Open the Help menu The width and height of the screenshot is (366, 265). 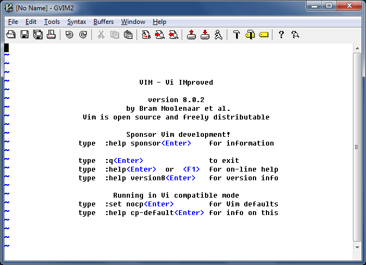click(159, 22)
